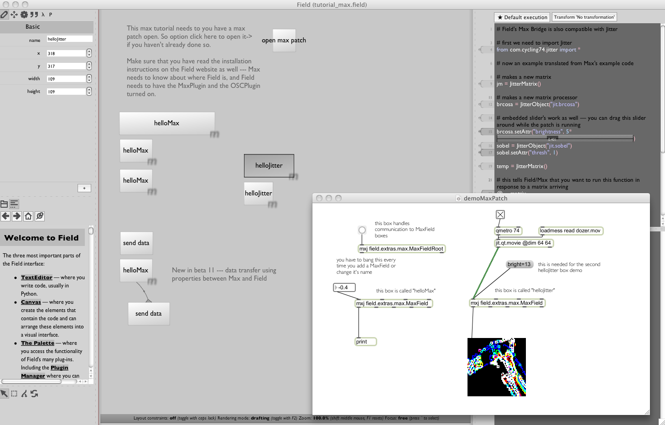Go back with the left arrow icon
Image resolution: width=665 pixels, height=425 pixels.
click(5, 216)
